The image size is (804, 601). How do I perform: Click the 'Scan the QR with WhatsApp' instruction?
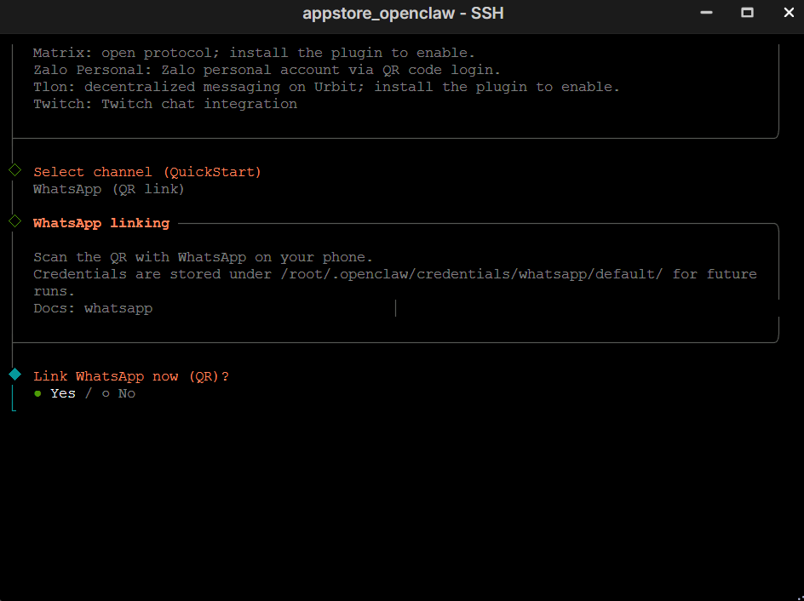click(203, 257)
